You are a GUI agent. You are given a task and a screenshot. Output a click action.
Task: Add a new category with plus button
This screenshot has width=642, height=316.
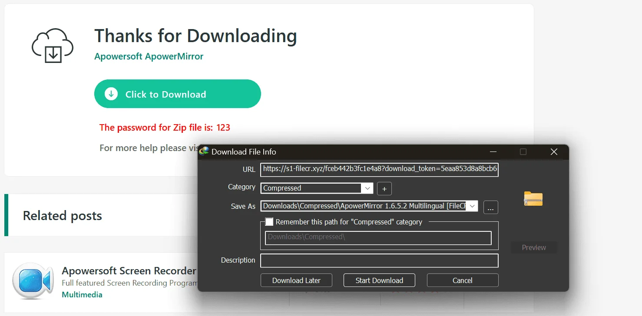pos(384,189)
